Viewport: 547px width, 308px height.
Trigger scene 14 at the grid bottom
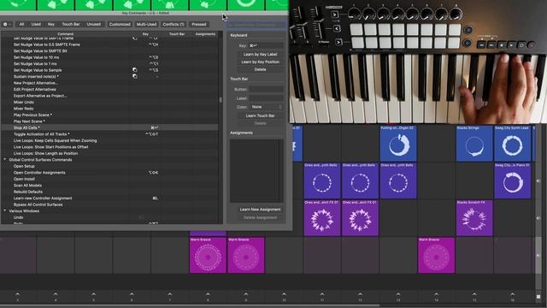click(x=436, y=297)
